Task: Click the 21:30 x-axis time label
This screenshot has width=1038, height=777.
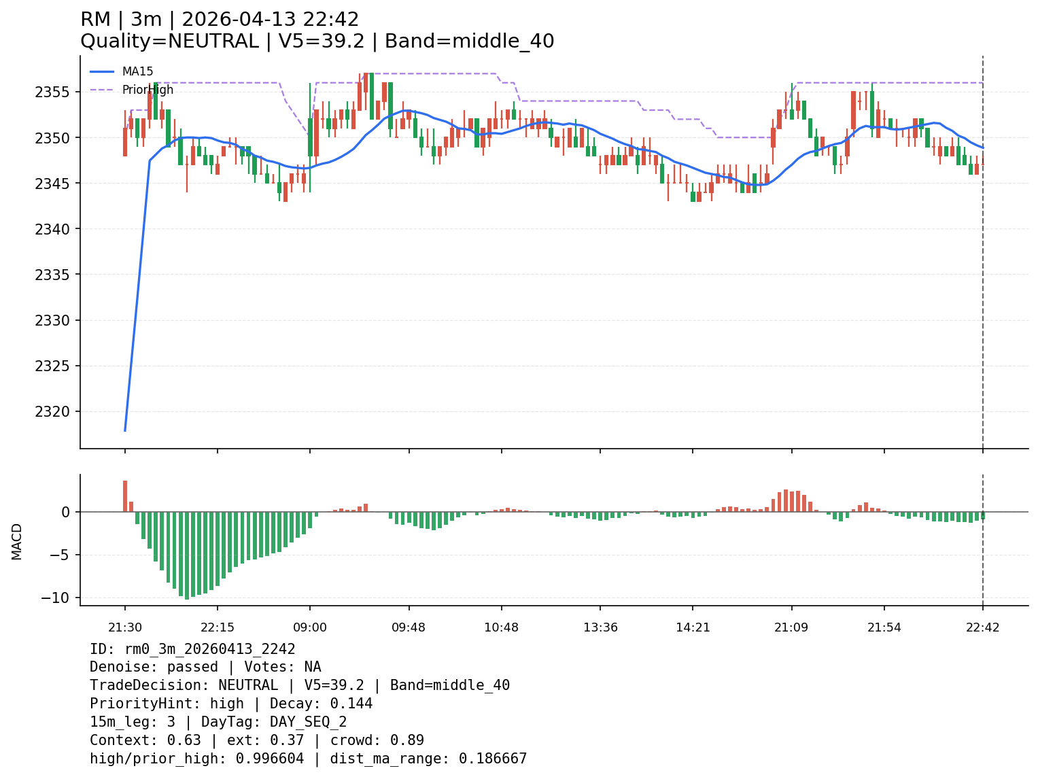Action: (x=124, y=627)
